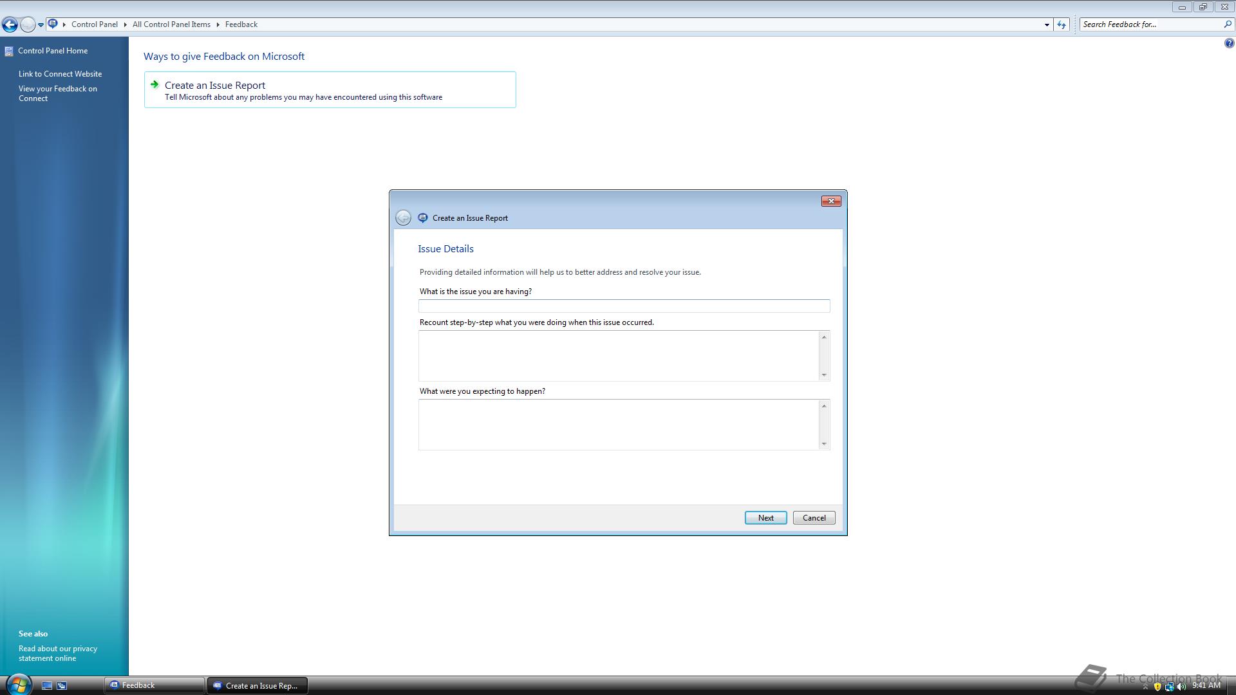Open the recent pages dropdown arrow
This screenshot has width=1236, height=695.
coord(41,25)
